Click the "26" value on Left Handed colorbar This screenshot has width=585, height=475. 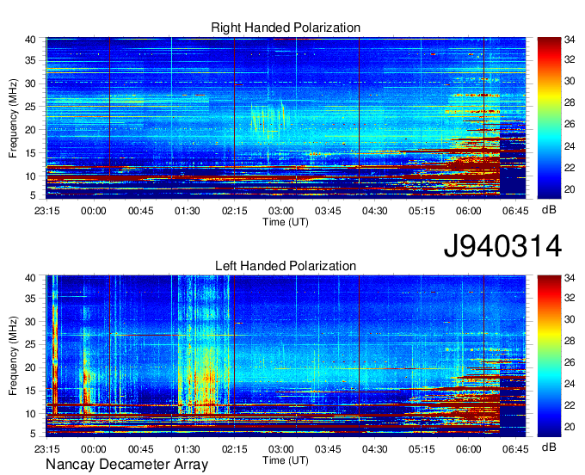570,362
